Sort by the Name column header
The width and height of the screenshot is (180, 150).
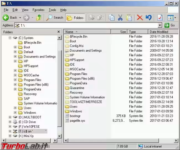88,32
